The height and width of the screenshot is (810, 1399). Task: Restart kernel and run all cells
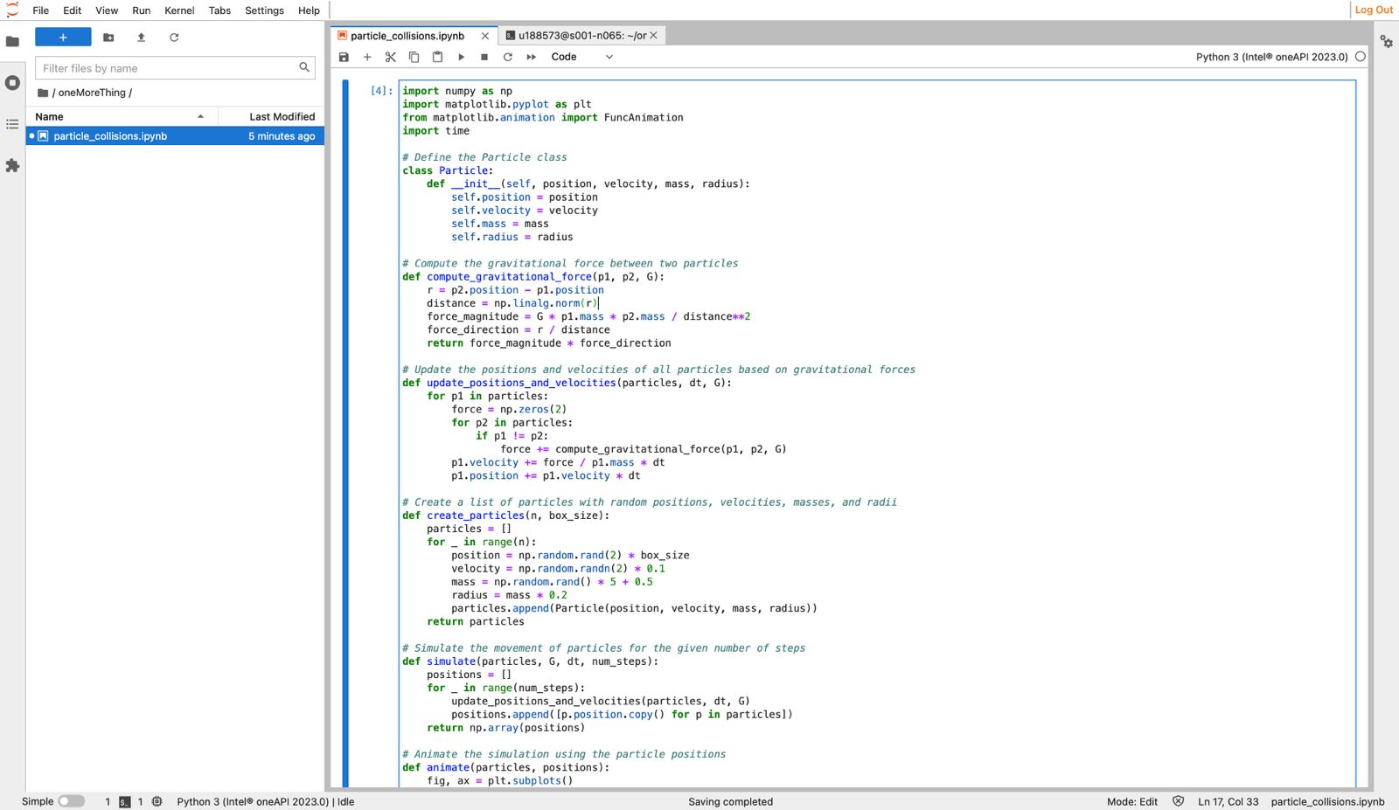pyautogui.click(x=531, y=57)
